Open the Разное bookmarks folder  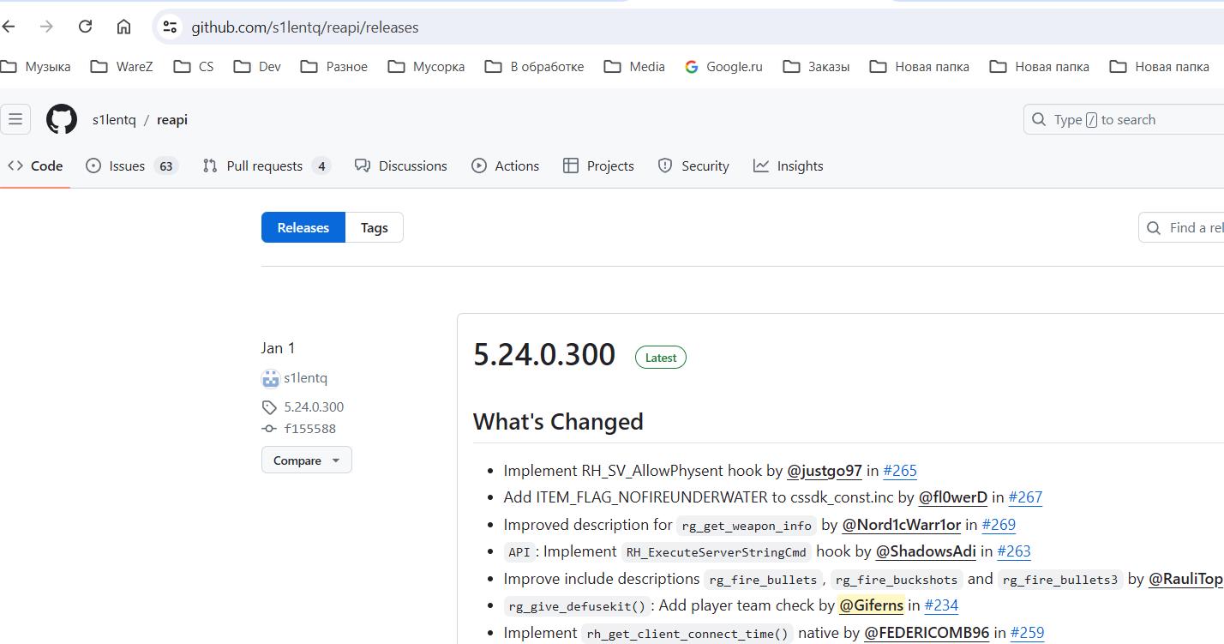[x=334, y=66]
